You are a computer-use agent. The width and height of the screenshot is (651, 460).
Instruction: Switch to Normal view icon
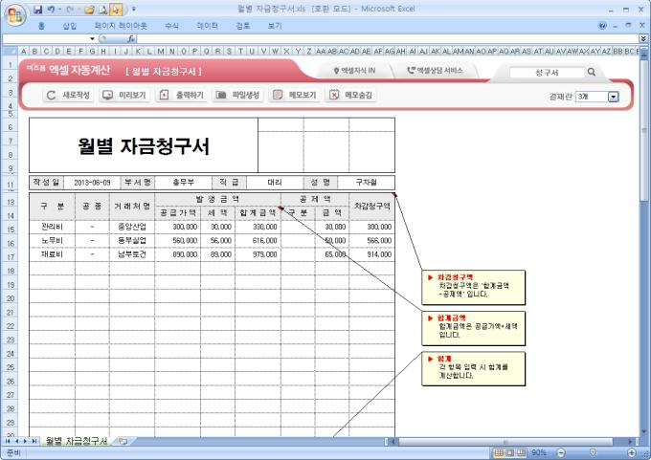[x=499, y=452]
